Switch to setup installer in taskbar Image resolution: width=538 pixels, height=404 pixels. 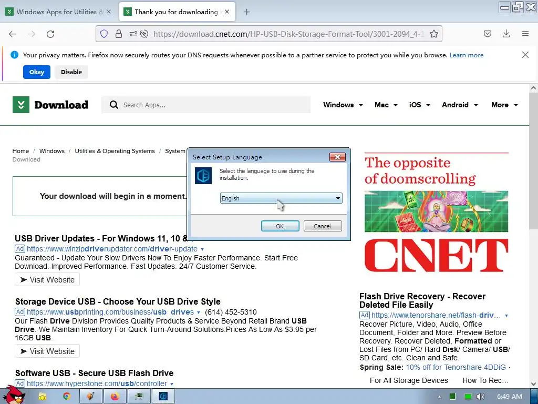point(163,397)
